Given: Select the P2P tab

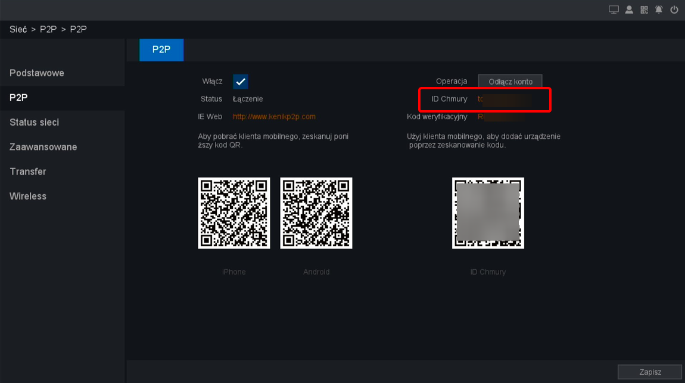Looking at the screenshot, I should click(161, 50).
